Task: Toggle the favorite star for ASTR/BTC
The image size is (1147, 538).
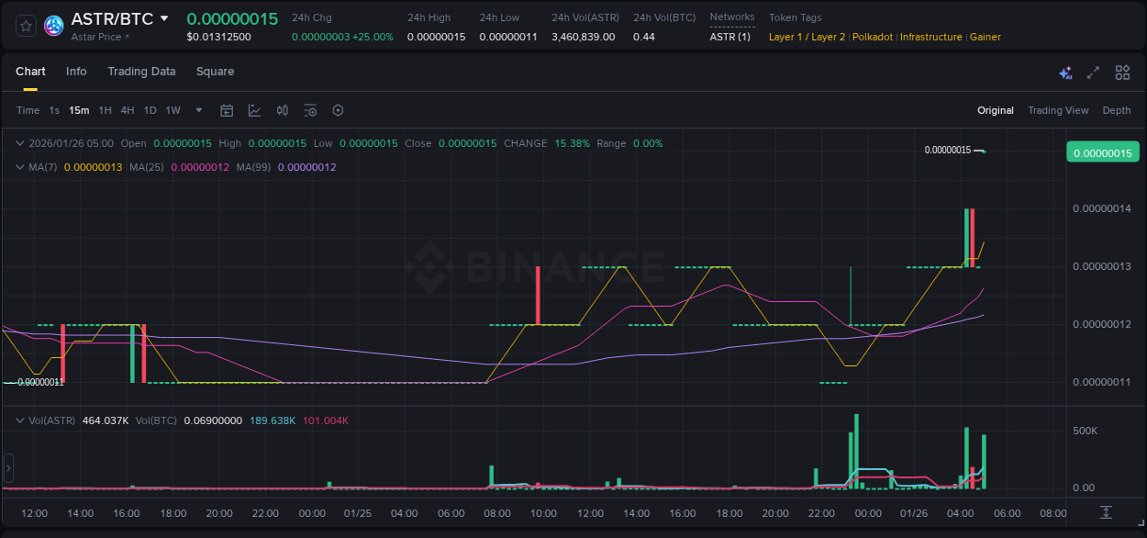Action: click(x=25, y=25)
